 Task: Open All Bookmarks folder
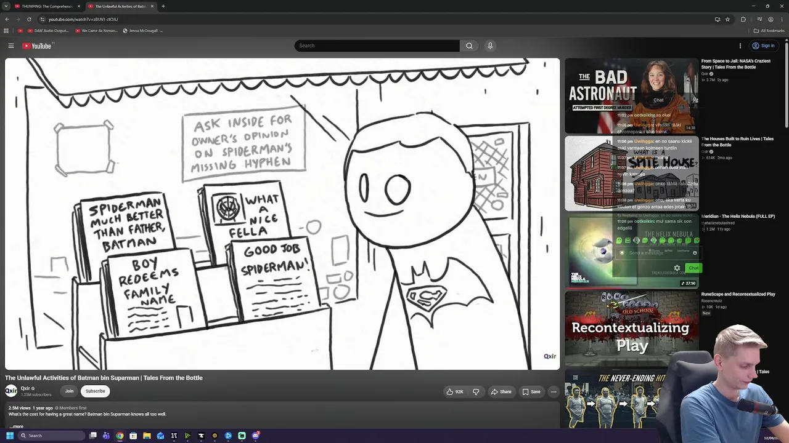[x=769, y=31]
